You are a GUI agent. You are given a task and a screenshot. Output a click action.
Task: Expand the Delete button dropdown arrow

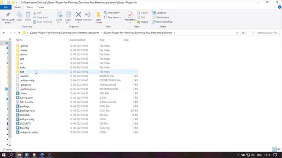coord(78,22)
